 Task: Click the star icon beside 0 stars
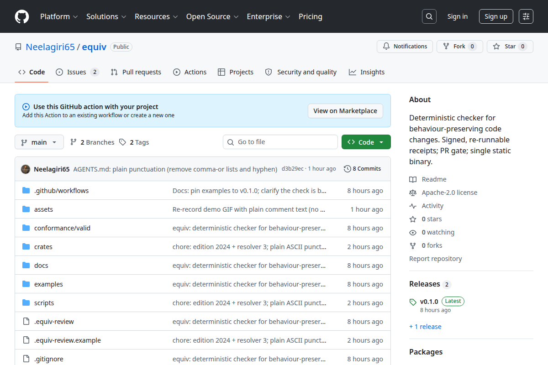click(413, 219)
